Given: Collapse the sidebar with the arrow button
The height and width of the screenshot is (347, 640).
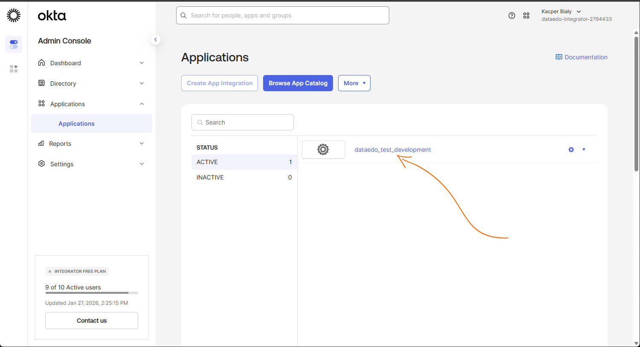Looking at the screenshot, I should click(156, 40).
